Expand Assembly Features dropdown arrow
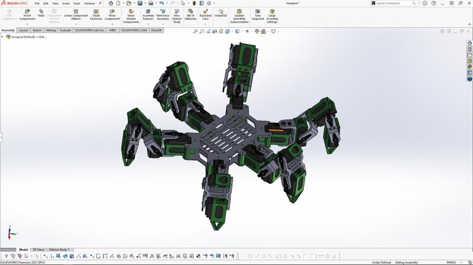473x265 pixels. pos(148,24)
